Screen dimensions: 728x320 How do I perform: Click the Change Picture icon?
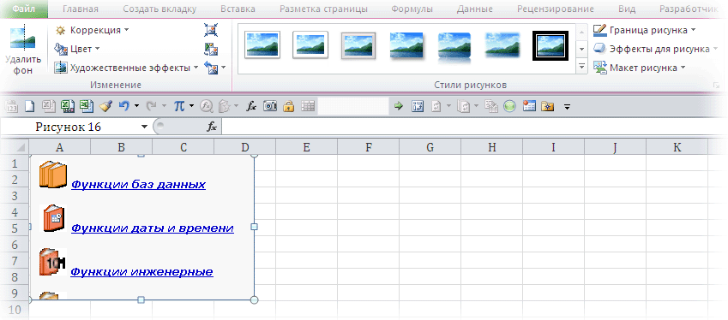click(x=211, y=49)
